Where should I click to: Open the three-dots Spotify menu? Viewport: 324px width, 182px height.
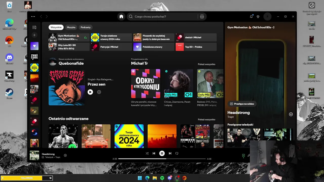(x=33, y=16)
